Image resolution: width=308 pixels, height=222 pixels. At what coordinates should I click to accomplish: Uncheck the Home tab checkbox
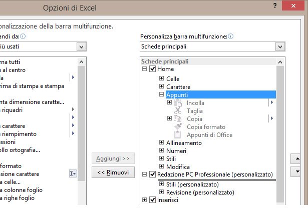coord(153,69)
